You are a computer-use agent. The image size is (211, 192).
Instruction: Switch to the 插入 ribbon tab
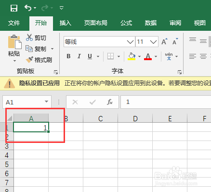click(66, 23)
